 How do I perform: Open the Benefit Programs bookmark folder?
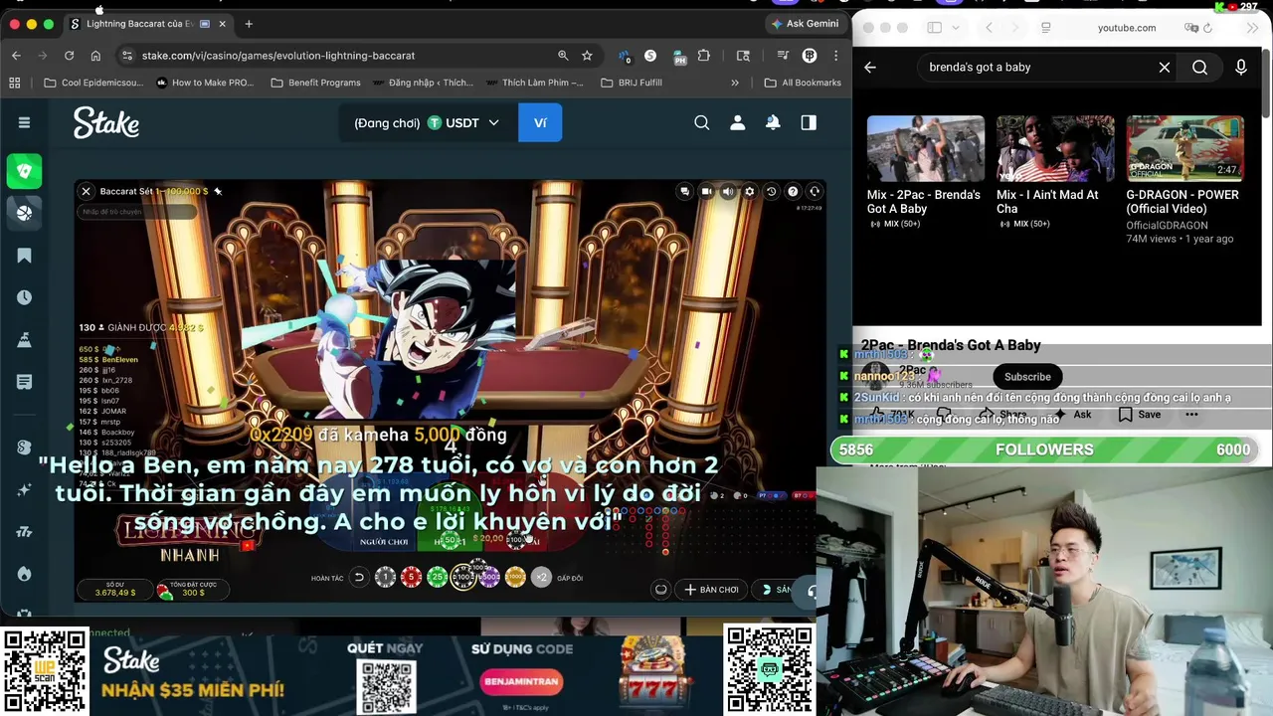315,83
